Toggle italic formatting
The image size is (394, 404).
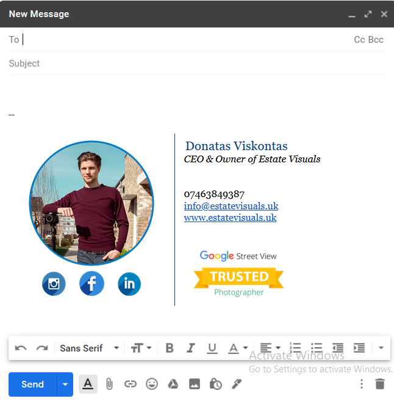pos(191,348)
